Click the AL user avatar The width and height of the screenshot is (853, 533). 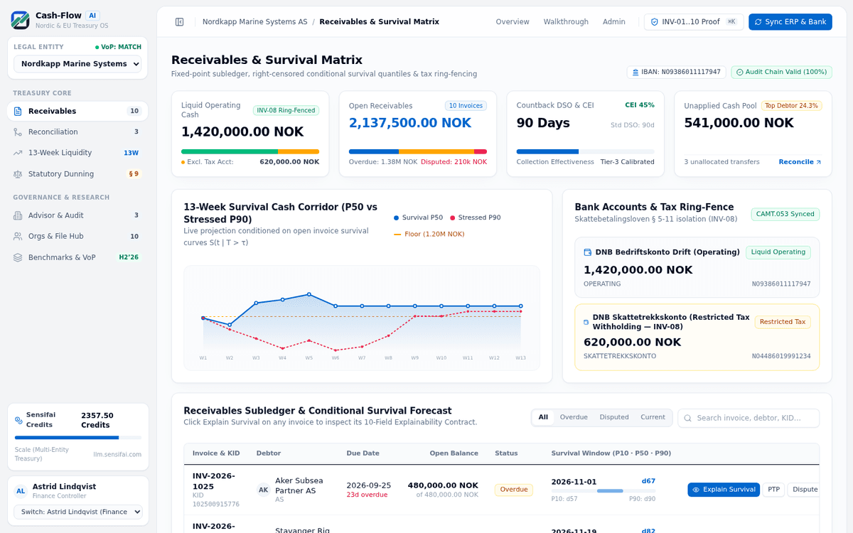click(21, 491)
